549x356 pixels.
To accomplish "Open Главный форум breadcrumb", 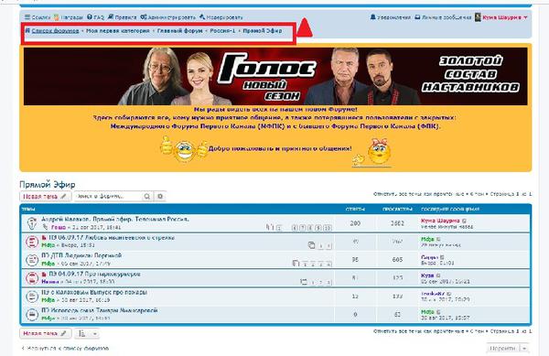I will click(x=179, y=31).
